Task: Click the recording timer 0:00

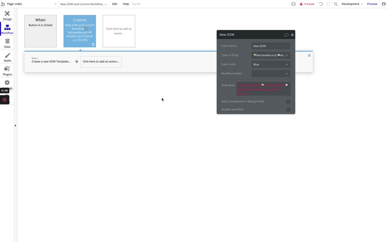Action: [x=5, y=90]
